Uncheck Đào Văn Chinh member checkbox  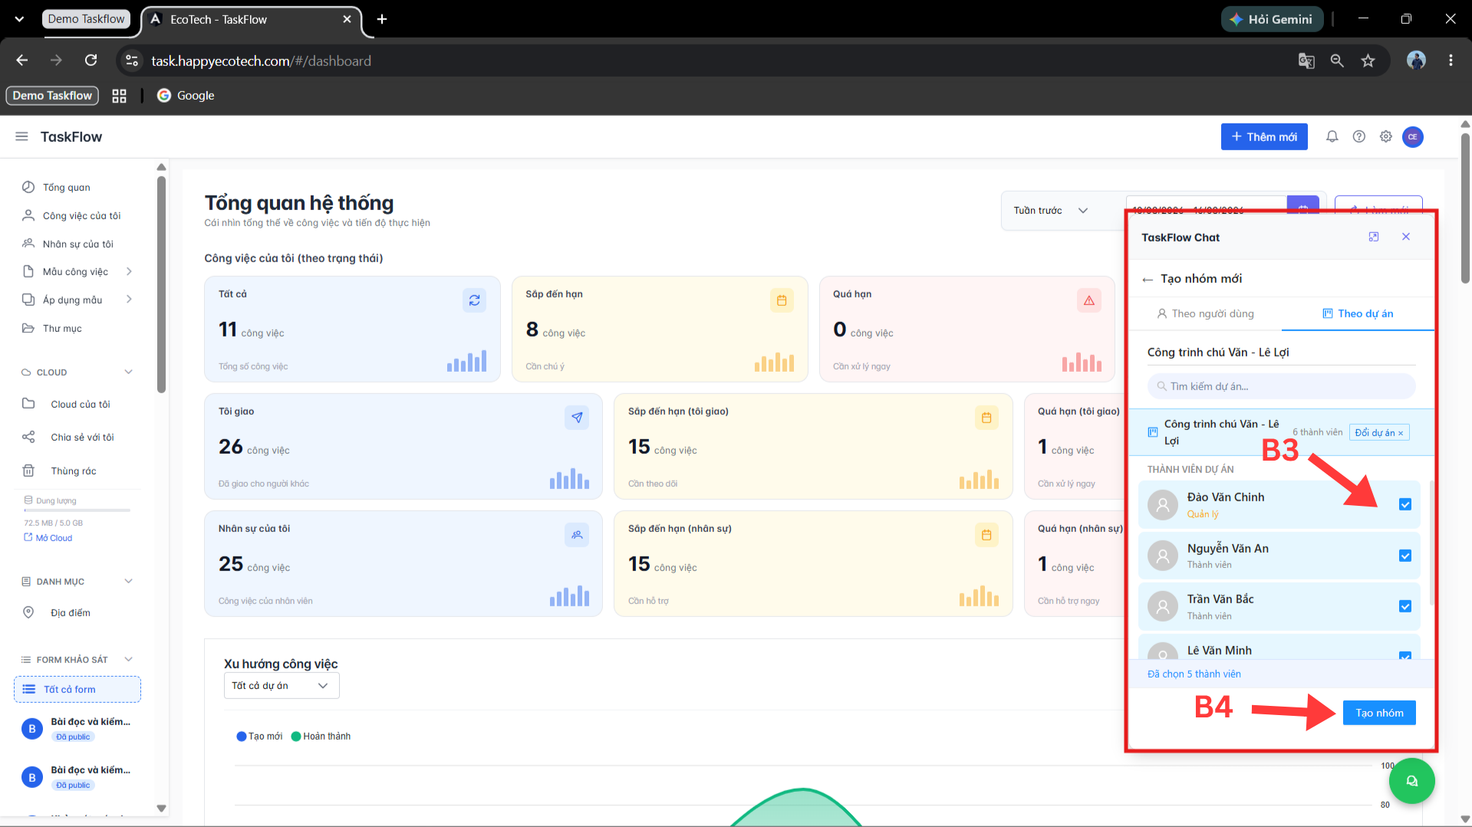click(x=1405, y=504)
